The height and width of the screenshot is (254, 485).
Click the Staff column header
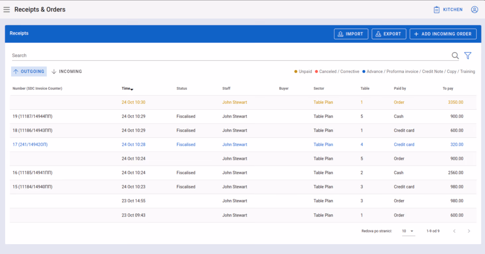pyautogui.click(x=226, y=89)
